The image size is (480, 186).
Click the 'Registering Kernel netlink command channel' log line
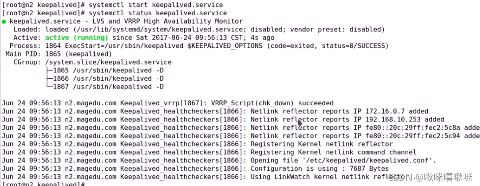coord(334,152)
